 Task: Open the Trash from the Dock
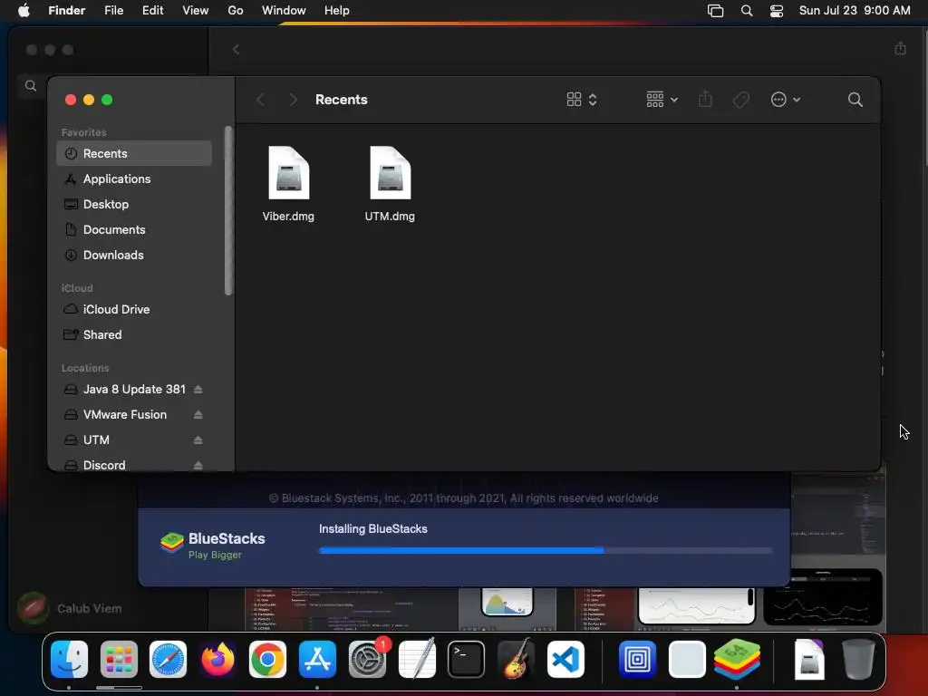(859, 660)
